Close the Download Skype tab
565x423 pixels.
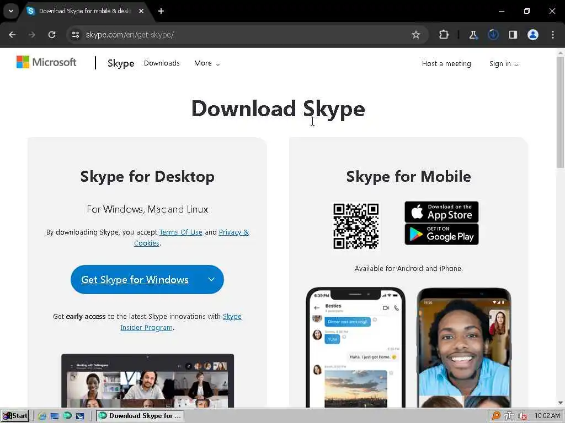pyautogui.click(x=141, y=11)
